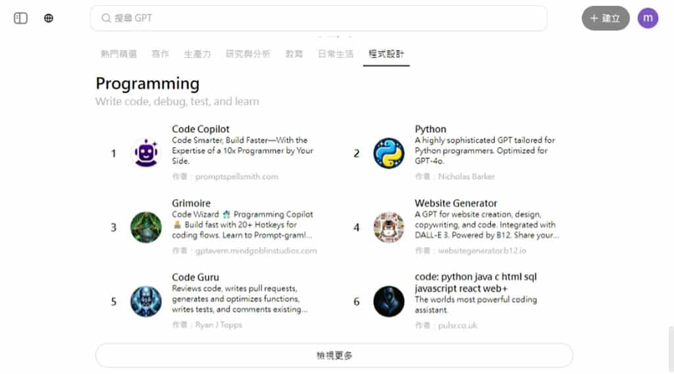Screen dimensions: 674x374
Task: Click 'Write code, debug, test, and learn' subtitle
Action: coord(177,101)
